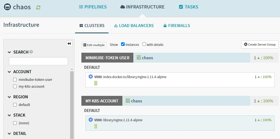Collapse the filter sidebar with double-arrow icon
Image resolution: width=280 pixels, height=139 pixels.
point(69,44)
